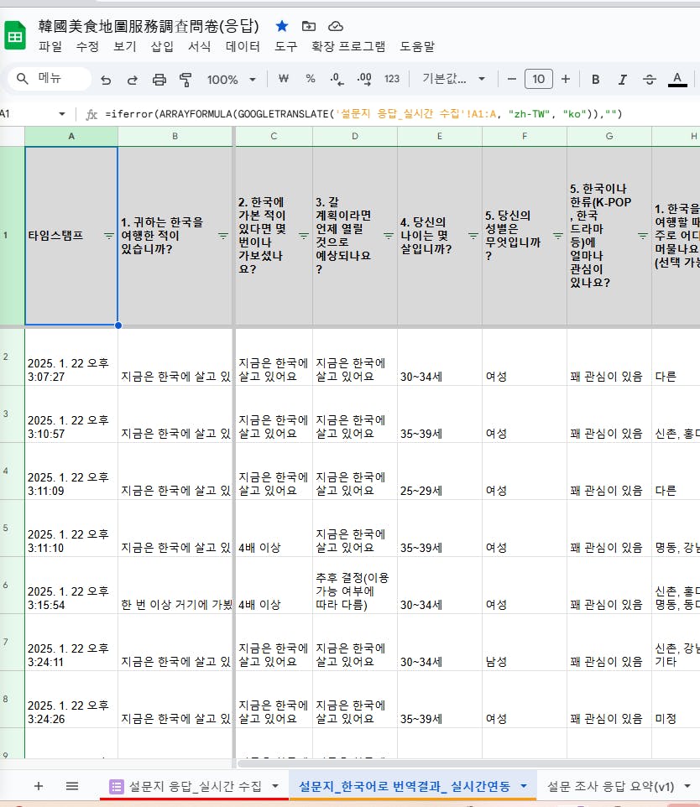
Task: Toggle strikethrough formatting
Action: 650,79
